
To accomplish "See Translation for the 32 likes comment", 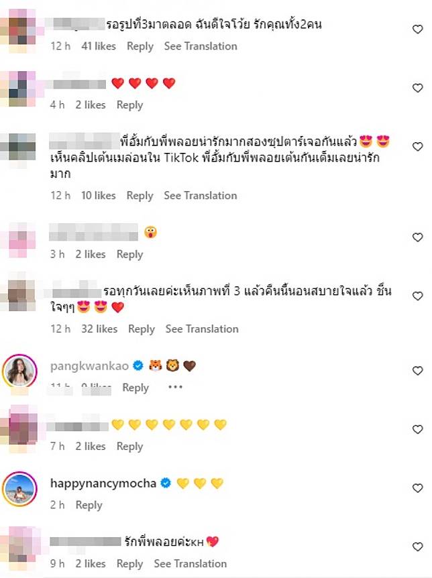I will click(202, 329).
